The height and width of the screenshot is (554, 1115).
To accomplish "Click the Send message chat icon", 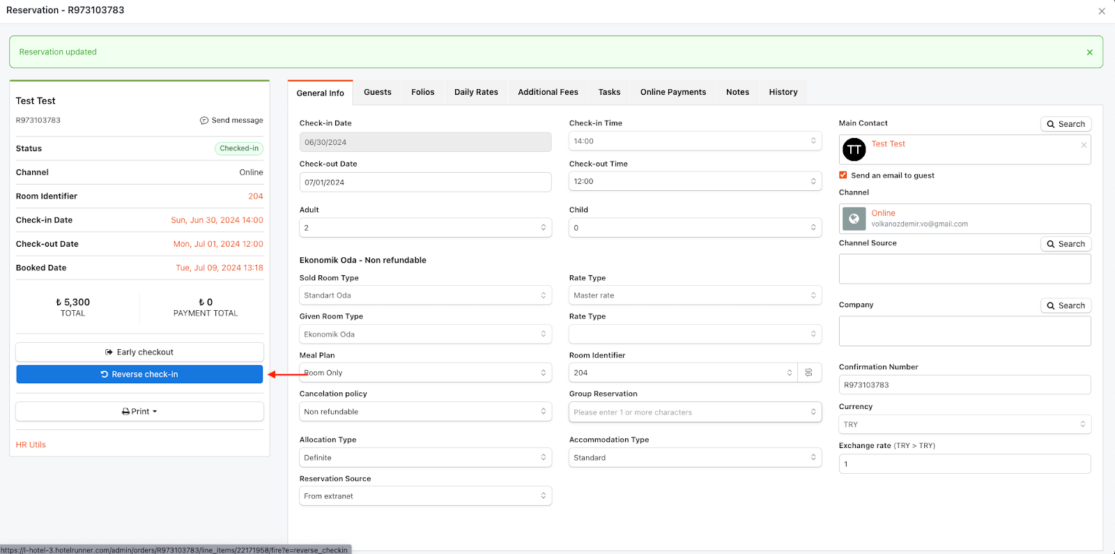I will 204,121.
